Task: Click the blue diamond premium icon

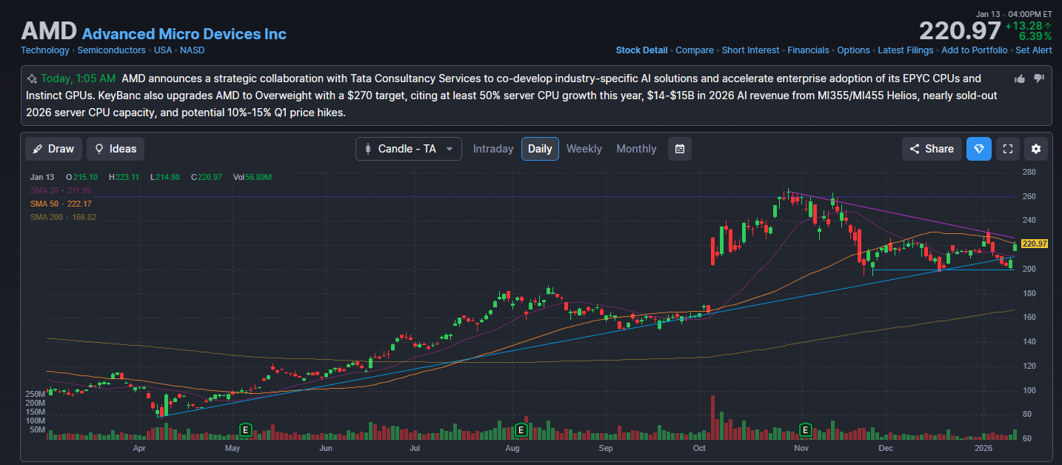Action: click(x=979, y=149)
